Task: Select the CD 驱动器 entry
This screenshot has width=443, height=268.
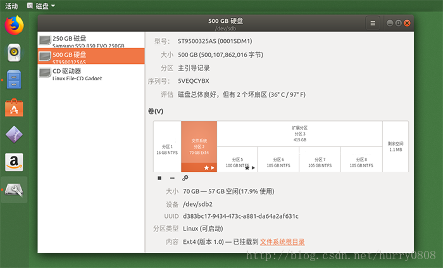Action: pos(91,72)
